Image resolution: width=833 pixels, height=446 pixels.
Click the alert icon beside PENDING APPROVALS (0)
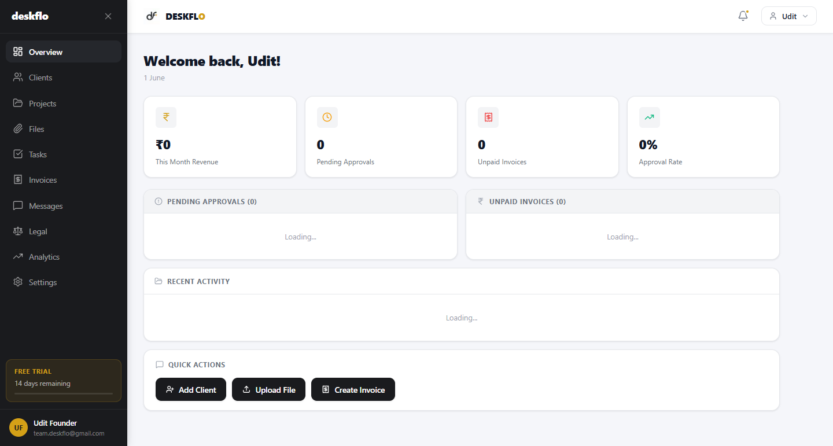[159, 201]
